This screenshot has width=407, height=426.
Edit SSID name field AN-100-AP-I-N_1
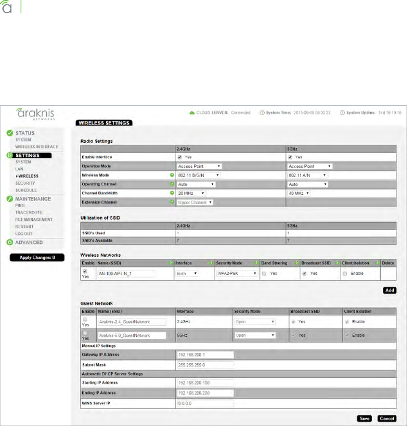[x=126, y=274]
